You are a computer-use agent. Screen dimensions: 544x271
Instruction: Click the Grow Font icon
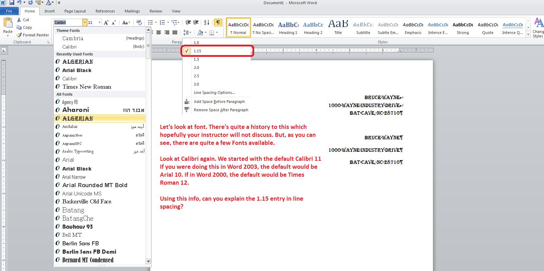pos(106,23)
